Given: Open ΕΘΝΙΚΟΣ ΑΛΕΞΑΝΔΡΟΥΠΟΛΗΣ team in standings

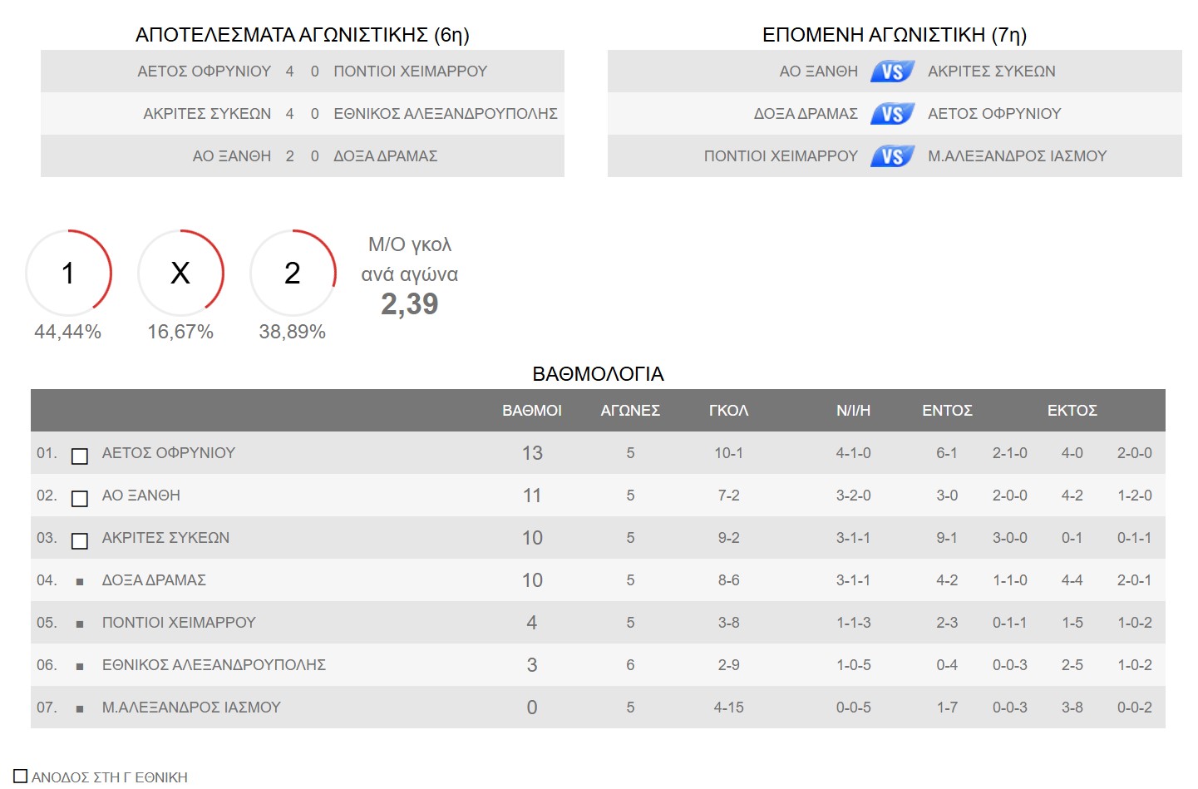Looking at the screenshot, I should pos(214,665).
